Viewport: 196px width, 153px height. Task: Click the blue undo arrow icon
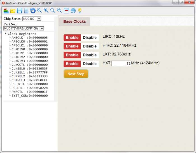click(33, 11)
